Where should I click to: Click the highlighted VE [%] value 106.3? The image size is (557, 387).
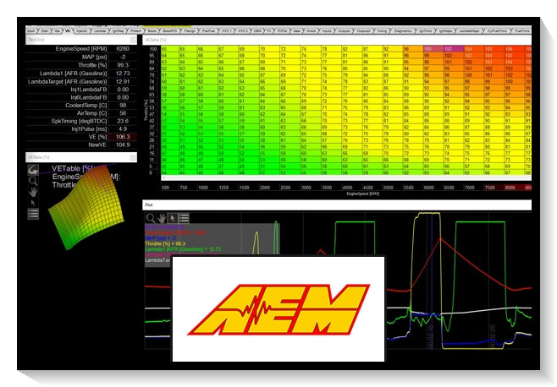tap(123, 137)
